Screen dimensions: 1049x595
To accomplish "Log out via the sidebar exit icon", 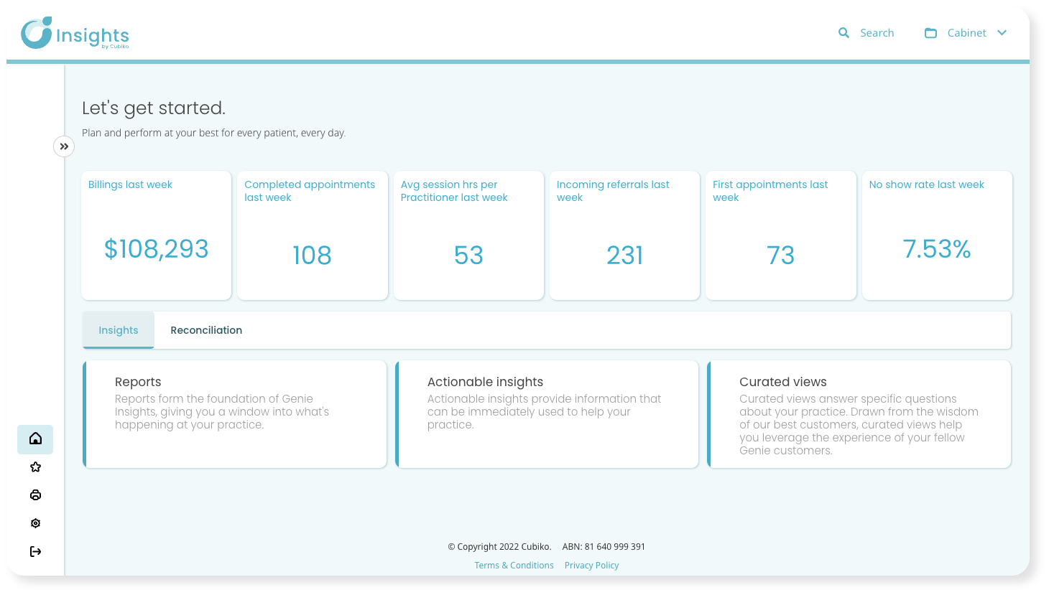I will [35, 551].
